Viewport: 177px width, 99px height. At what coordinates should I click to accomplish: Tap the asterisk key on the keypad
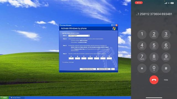click(x=142, y=68)
